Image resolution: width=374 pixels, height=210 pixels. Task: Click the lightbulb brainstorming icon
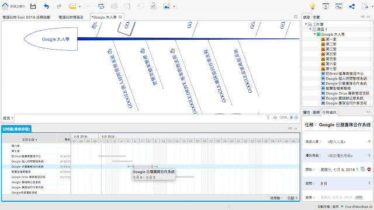pyautogui.click(x=313, y=6)
